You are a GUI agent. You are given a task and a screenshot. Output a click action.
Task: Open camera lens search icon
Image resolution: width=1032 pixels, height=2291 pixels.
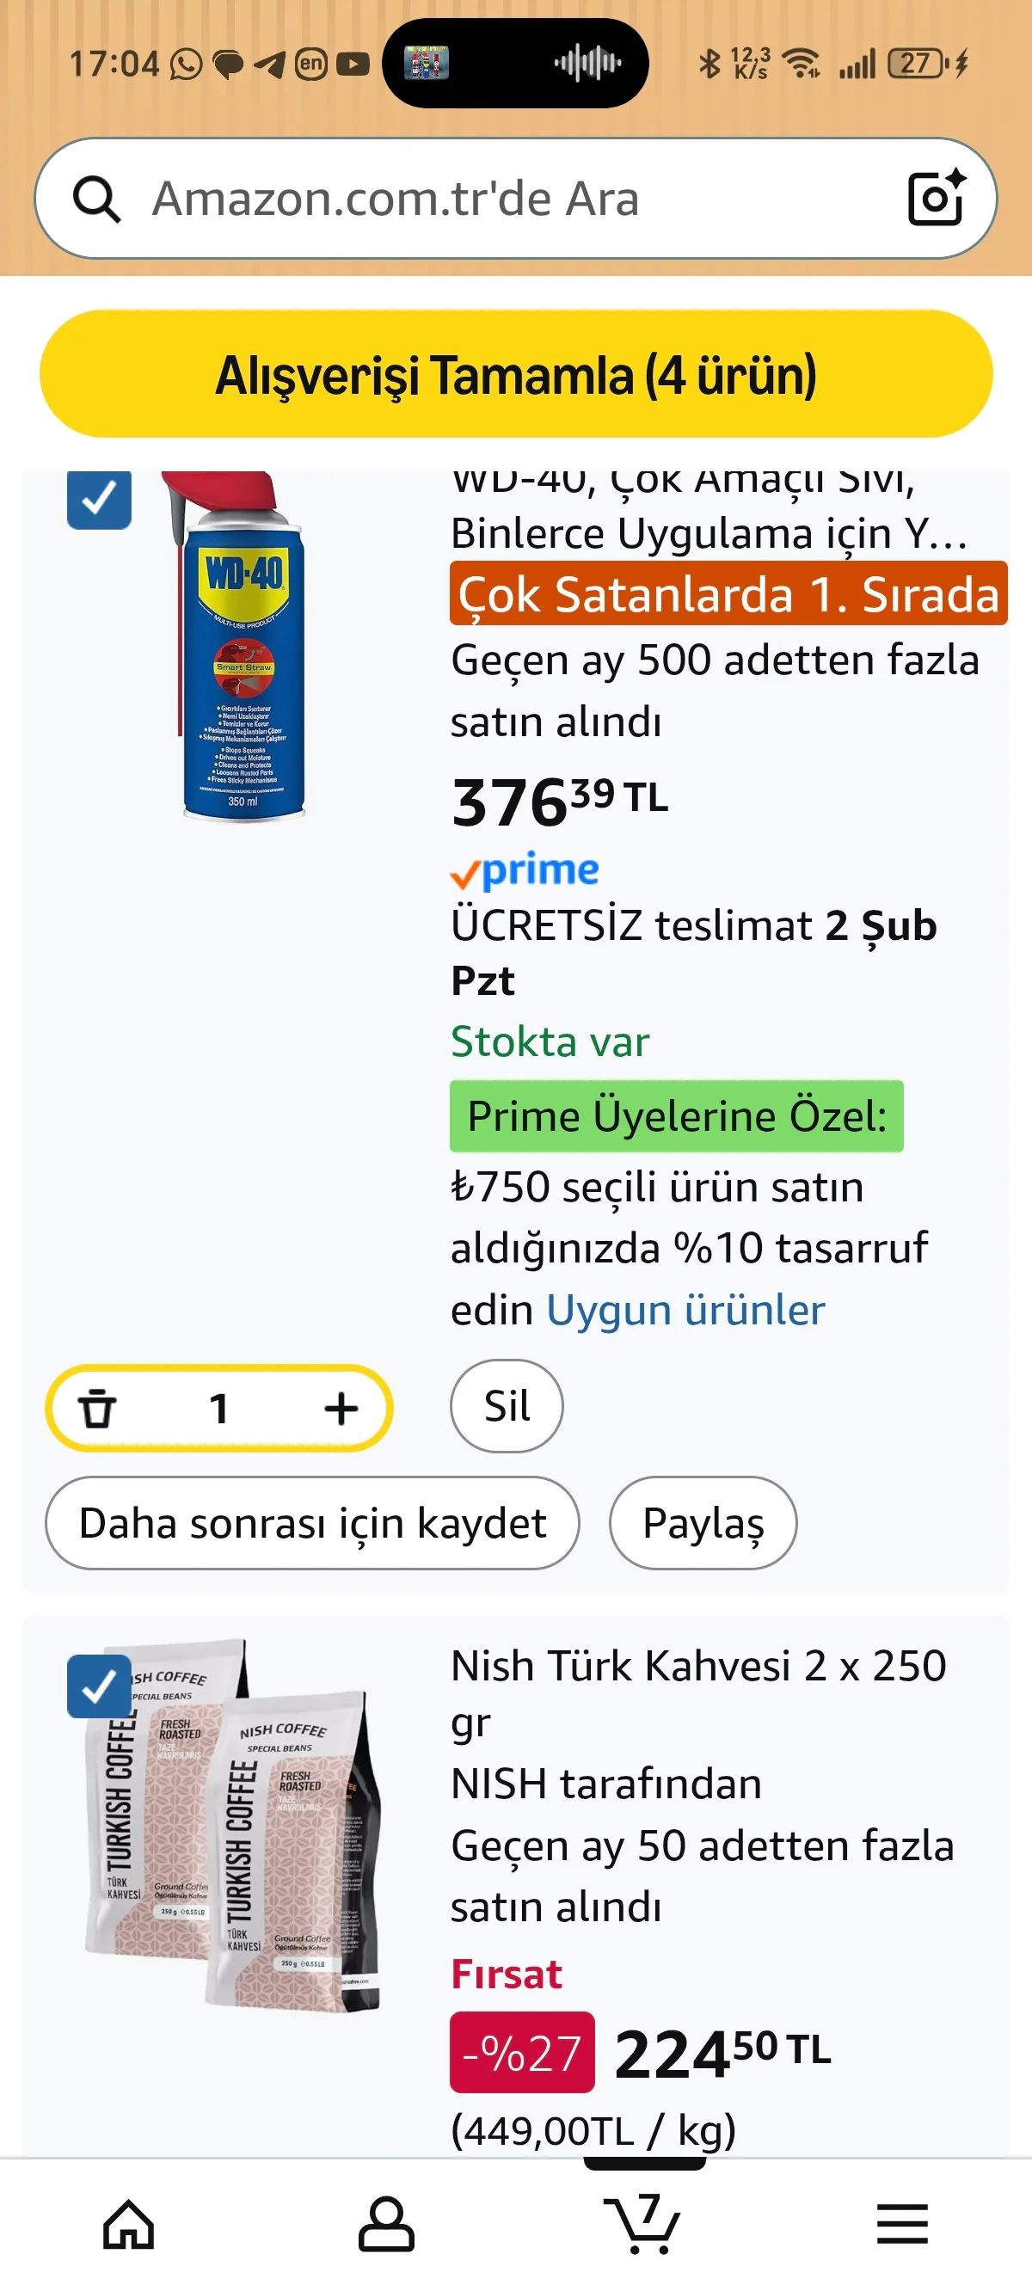pyautogui.click(x=935, y=197)
